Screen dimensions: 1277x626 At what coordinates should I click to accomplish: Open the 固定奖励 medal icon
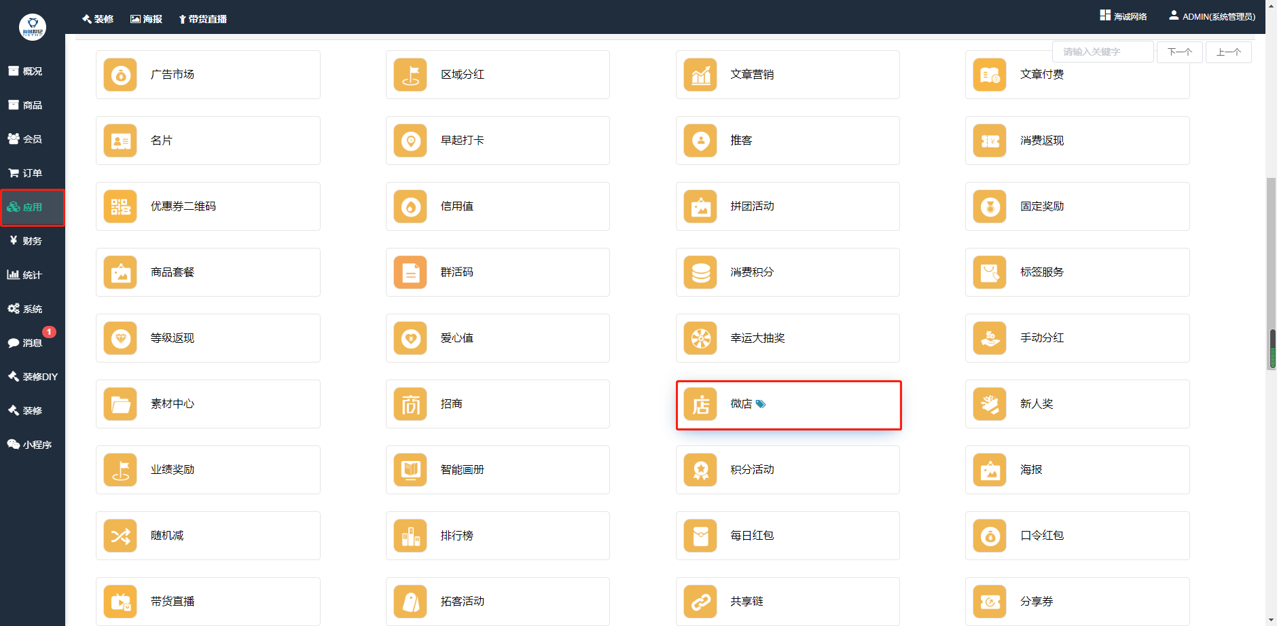click(990, 206)
